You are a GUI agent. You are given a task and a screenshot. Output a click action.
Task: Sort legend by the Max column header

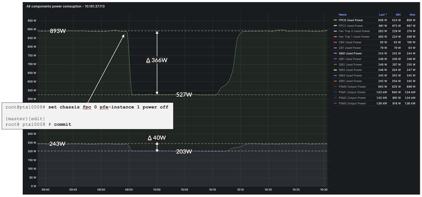click(413, 15)
